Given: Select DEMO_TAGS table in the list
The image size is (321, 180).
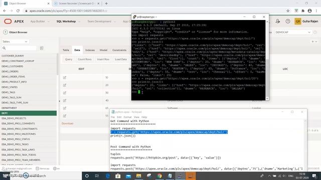Looking at the screenshot, I should [28, 92].
